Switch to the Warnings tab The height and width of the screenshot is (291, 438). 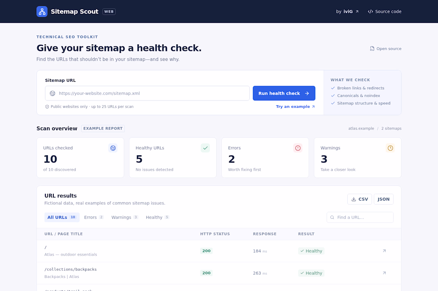pyautogui.click(x=125, y=217)
